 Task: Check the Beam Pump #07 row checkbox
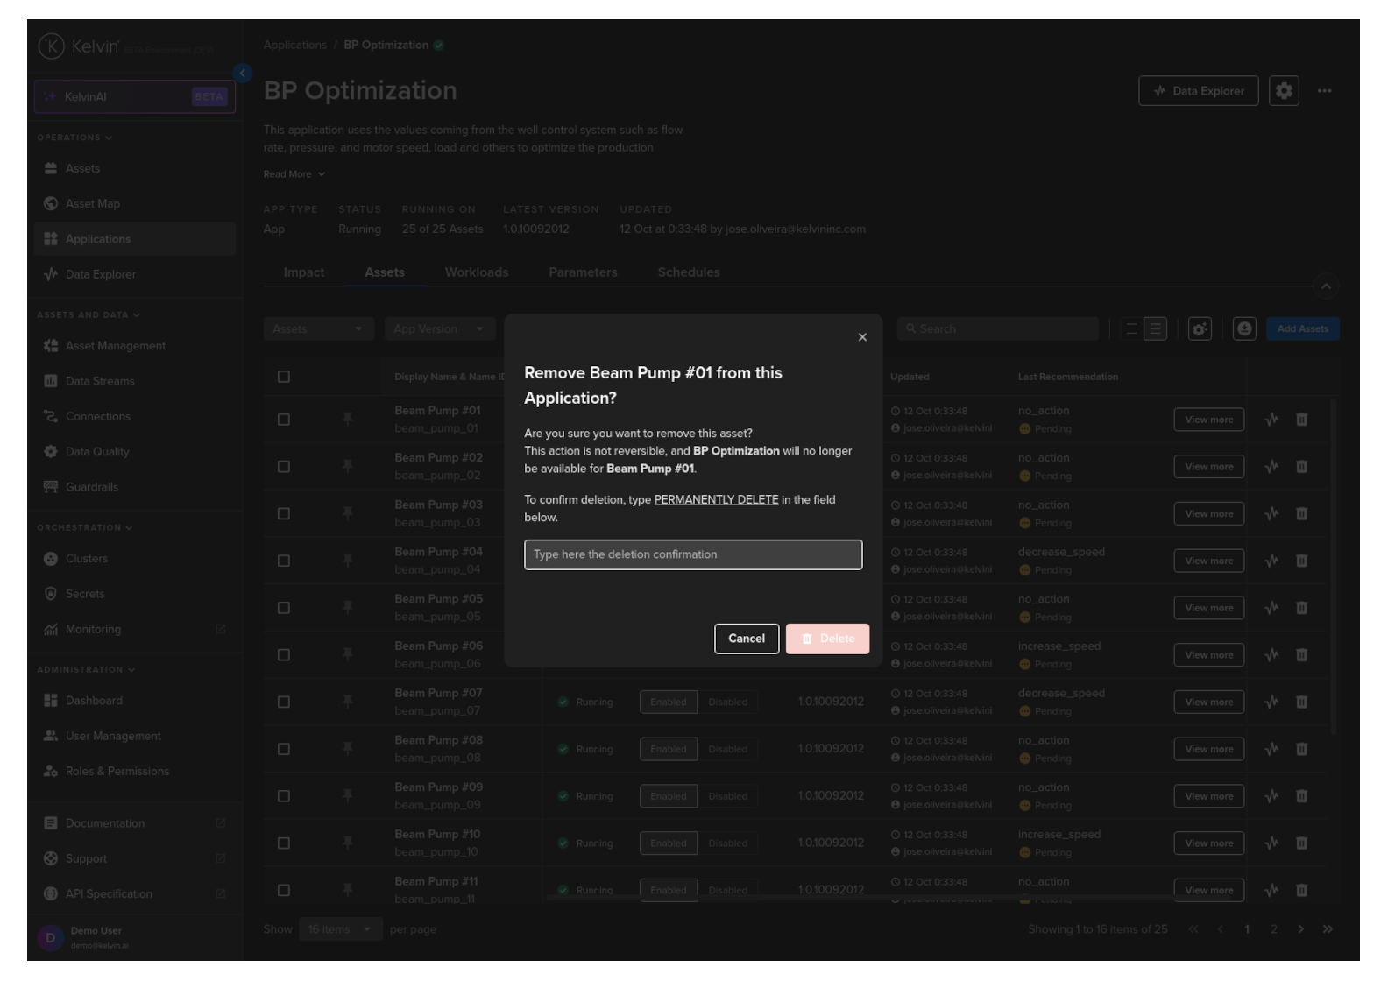coord(284,702)
